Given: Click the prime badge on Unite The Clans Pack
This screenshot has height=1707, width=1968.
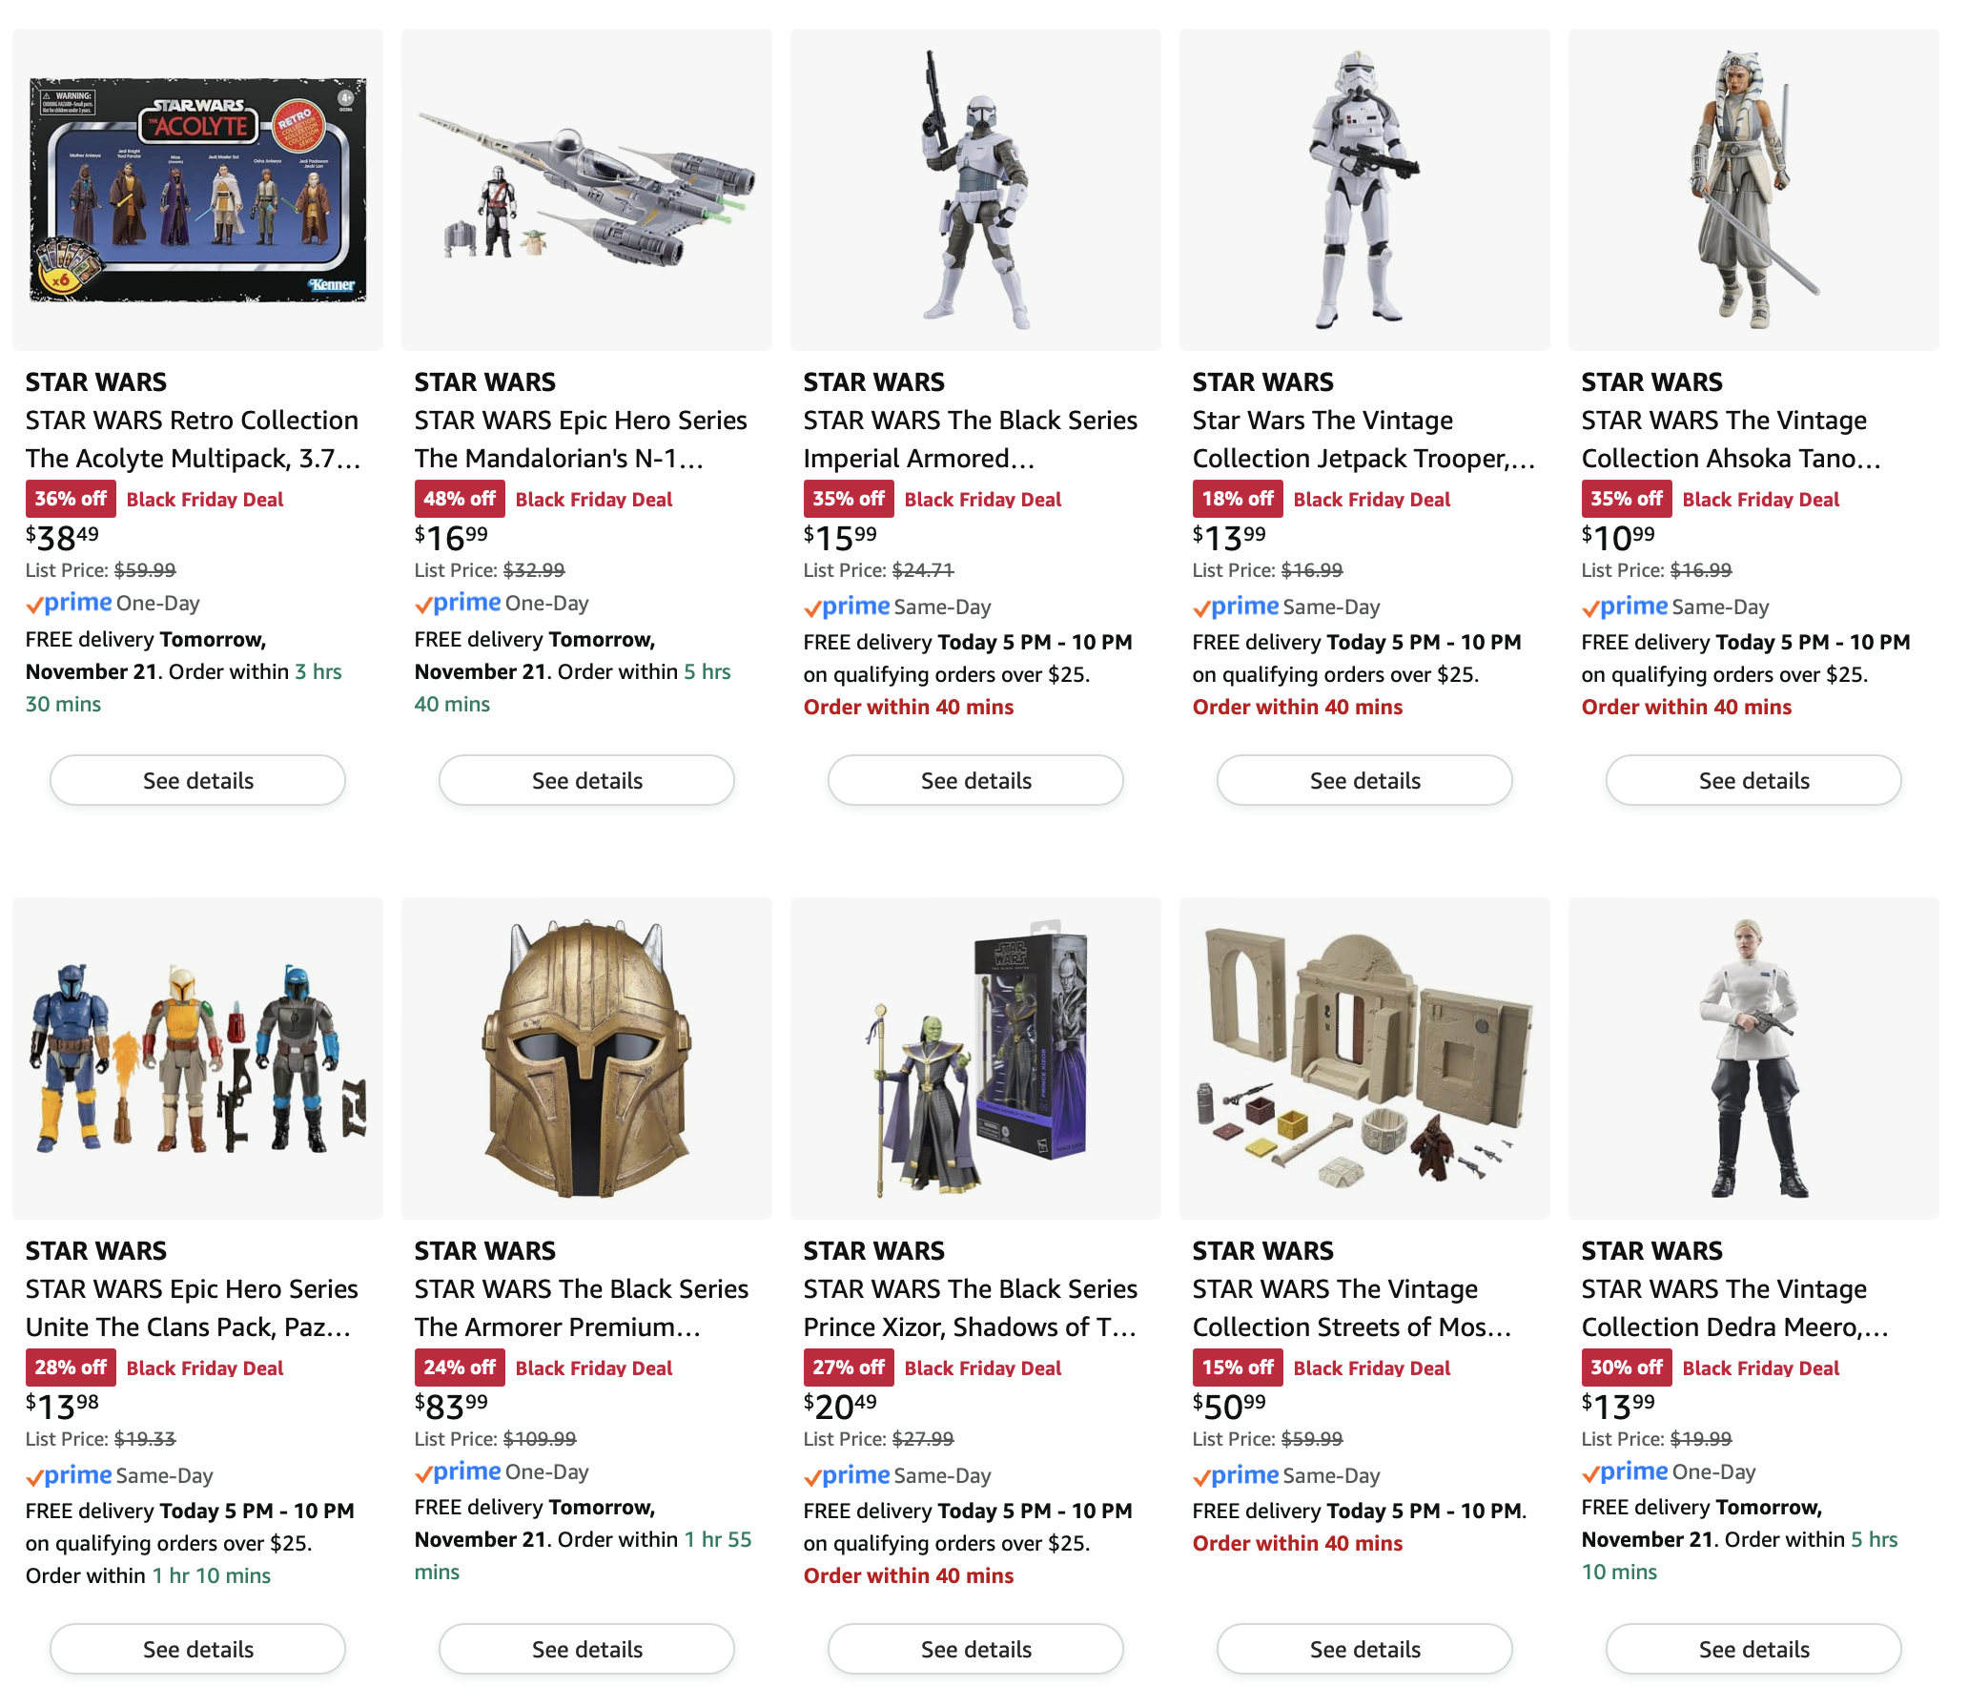Looking at the screenshot, I should 69,1475.
